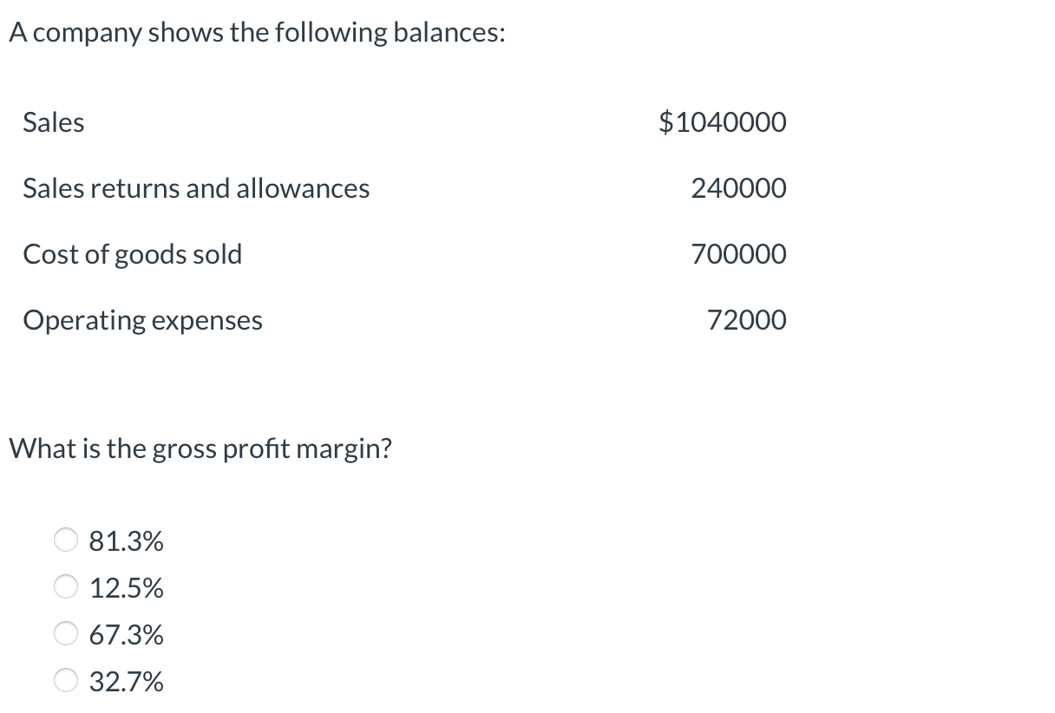This screenshot has height=713, width=1055.
Task: Click the gross profit margin question text
Action: pos(199,449)
